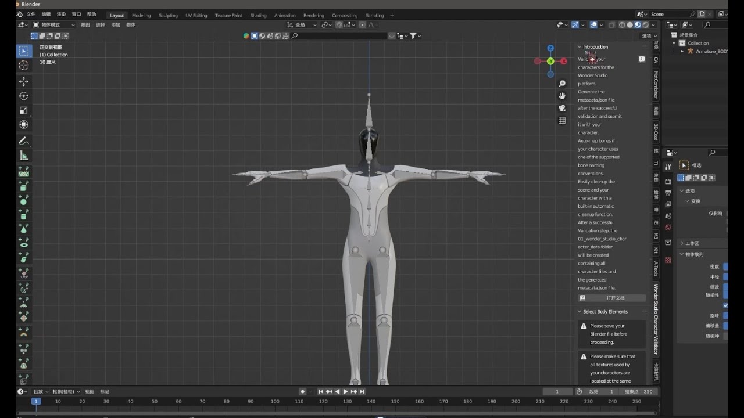This screenshot has width=744, height=418.
Task: Click the 密度 value slider
Action: pos(725,266)
